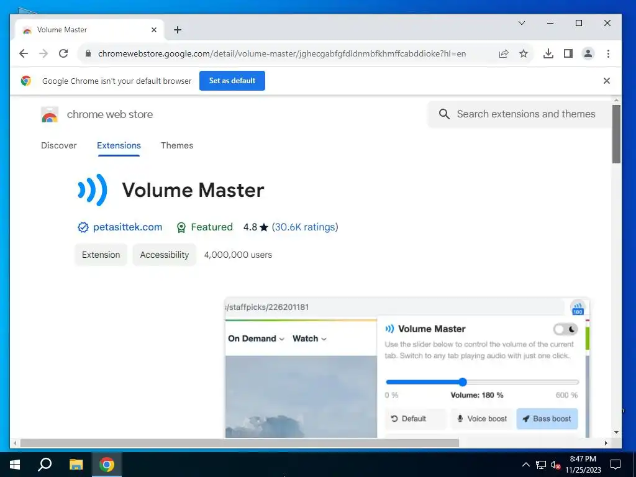Image resolution: width=636 pixels, height=477 pixels.
Task: Click the network tray icon
Action: pos(541,465)
